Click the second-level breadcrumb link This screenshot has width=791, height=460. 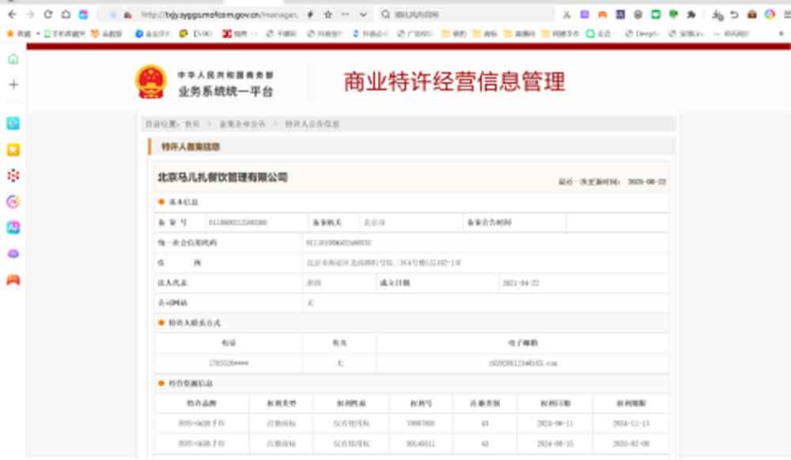tap(242, 124)
